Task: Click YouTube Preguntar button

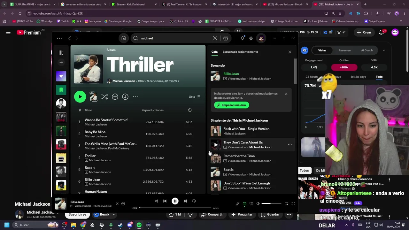Action: (242, 215)
